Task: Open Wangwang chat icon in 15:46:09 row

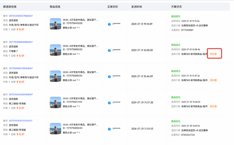Action: point(109,77)
